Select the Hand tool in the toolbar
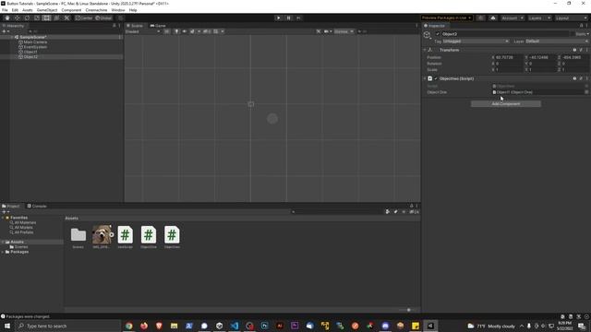591x332 pixels. pos(7,18)
